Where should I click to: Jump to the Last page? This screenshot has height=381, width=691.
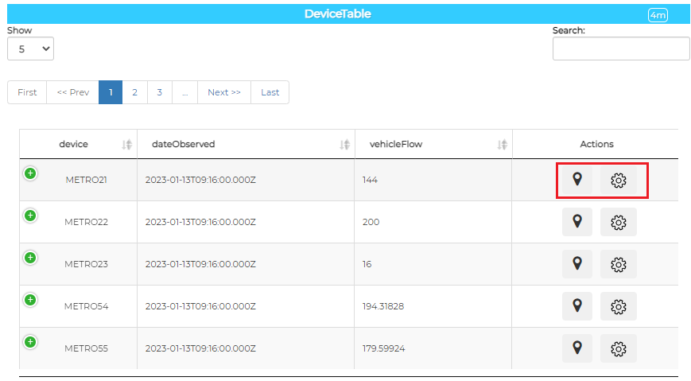point(270,92)
